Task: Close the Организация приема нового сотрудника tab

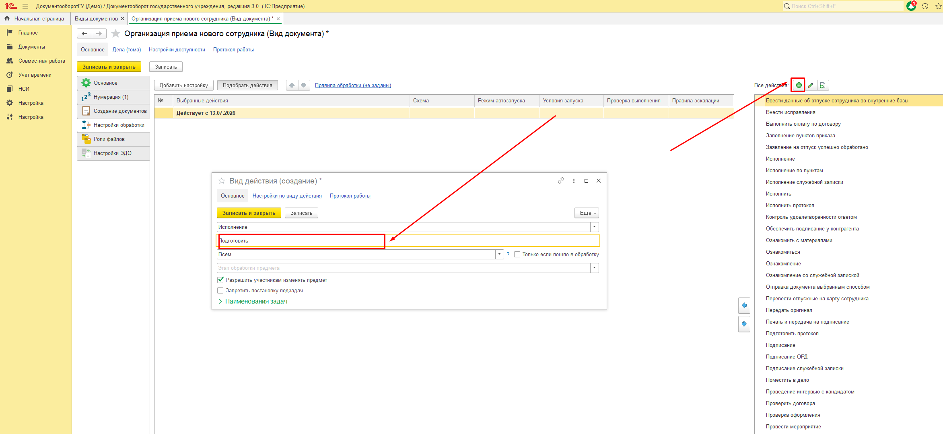Action: (278, 18)
